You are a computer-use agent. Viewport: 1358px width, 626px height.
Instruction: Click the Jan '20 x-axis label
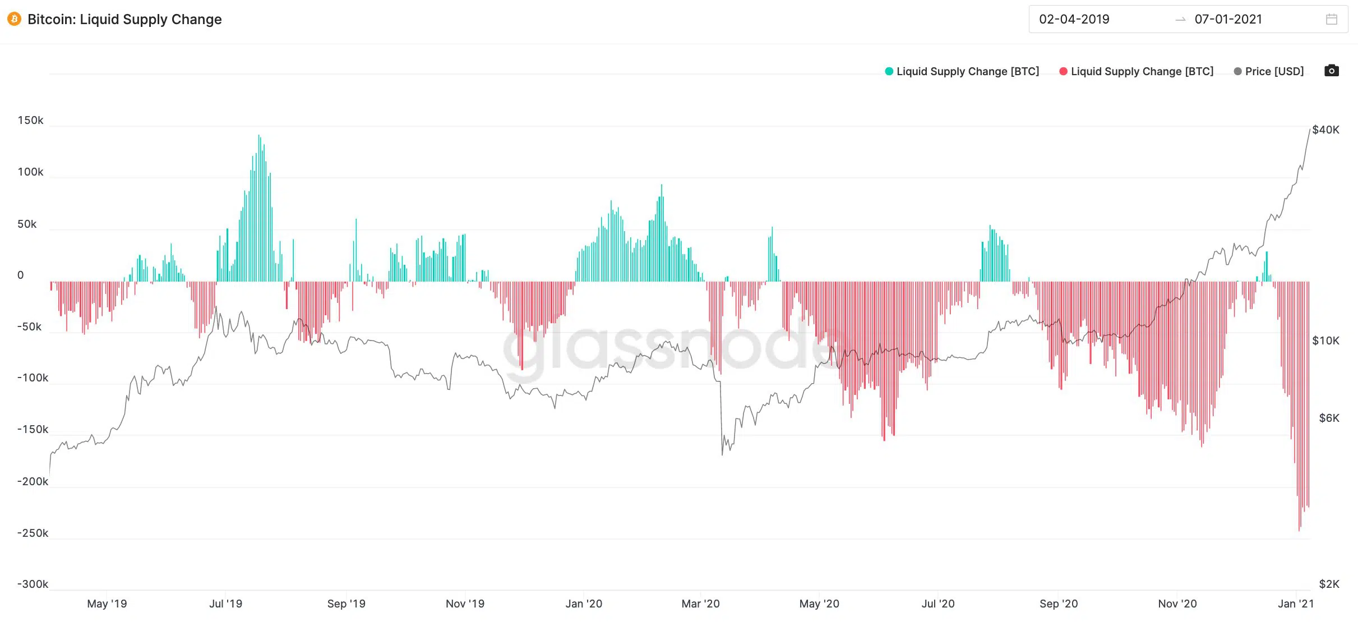584,604
